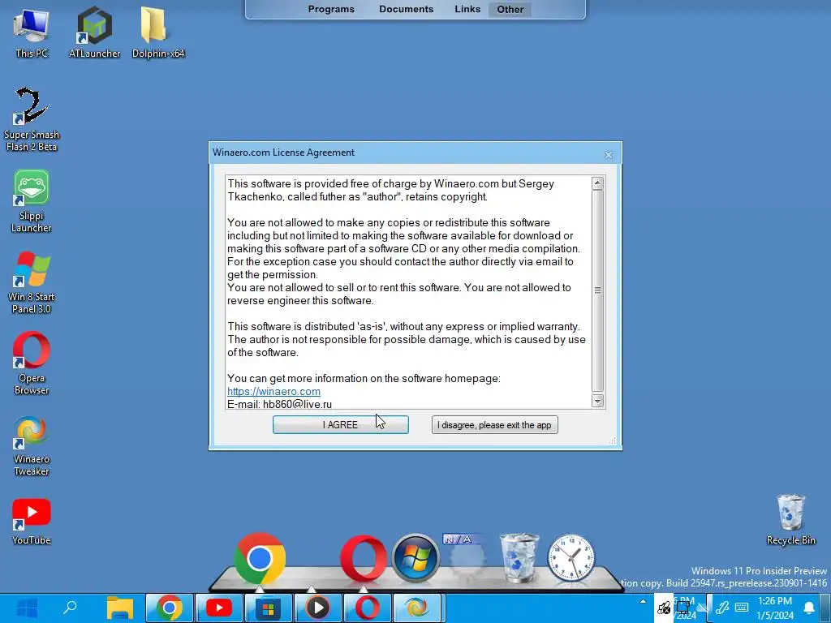Open Microsoft Store on the taskbar
The image size is (831, 623).
click(268, 608)
